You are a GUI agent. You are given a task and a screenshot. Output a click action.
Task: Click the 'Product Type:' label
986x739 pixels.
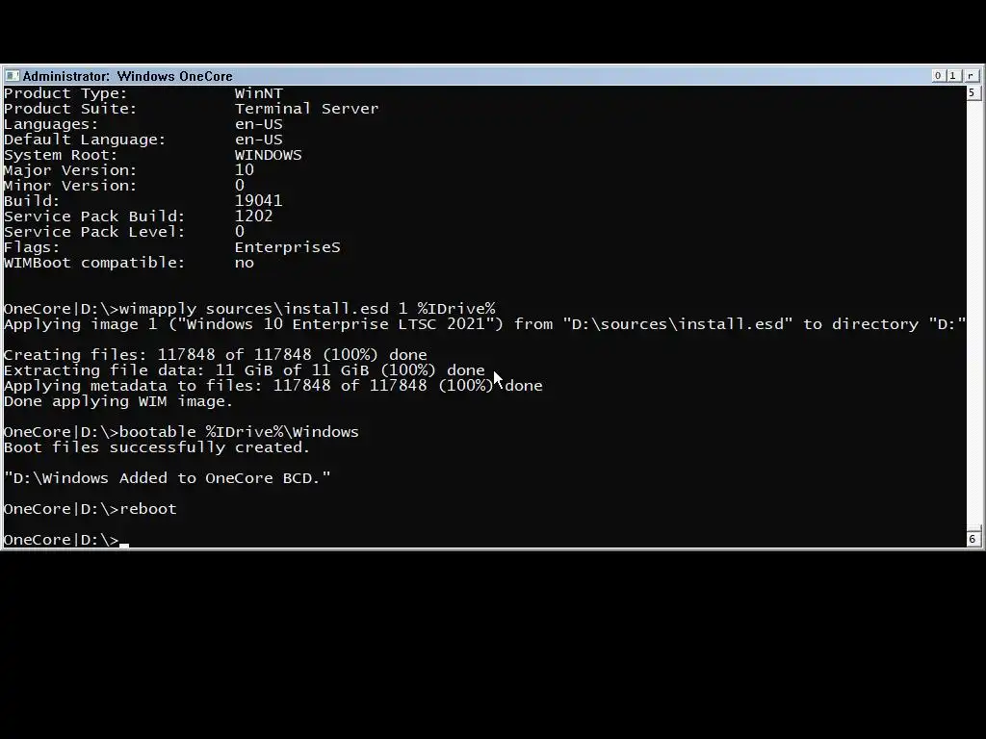point(65,93)
